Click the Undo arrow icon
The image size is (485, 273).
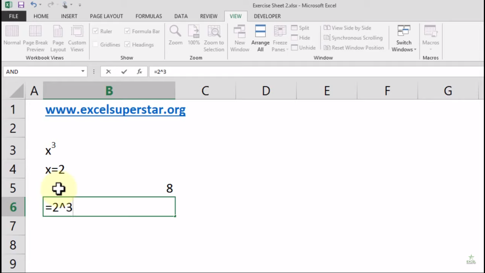33,5
